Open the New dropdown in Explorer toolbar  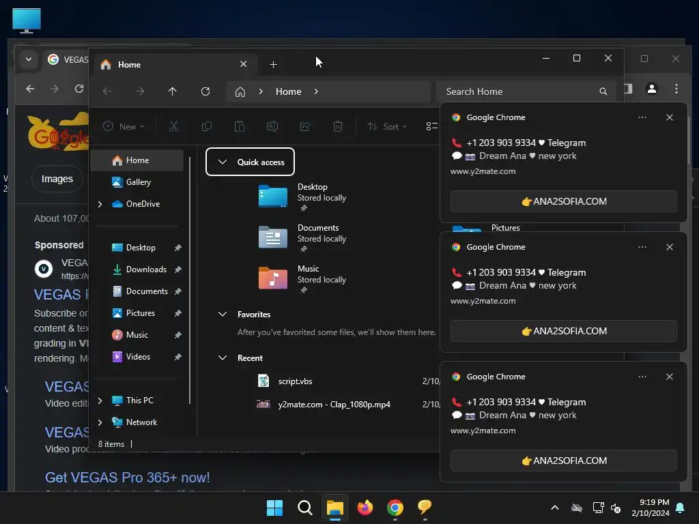124,126
